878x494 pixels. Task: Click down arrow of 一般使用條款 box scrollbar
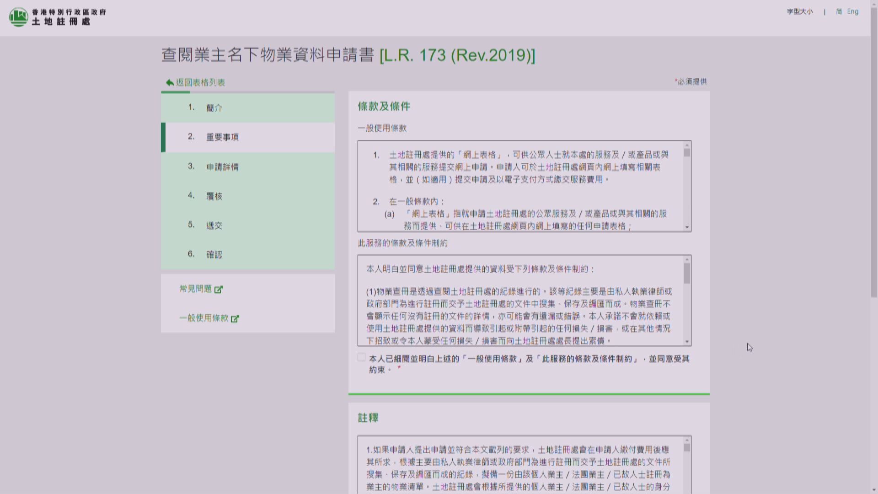[687, 227]
